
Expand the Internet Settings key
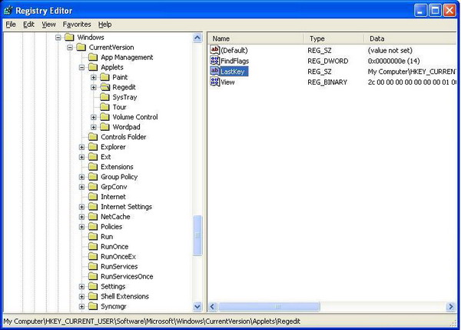click(81, 207)
